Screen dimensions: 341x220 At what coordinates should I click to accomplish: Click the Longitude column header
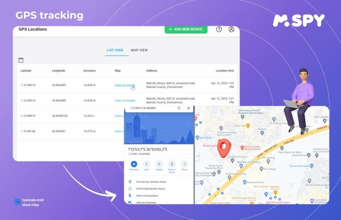click(59, 71)
